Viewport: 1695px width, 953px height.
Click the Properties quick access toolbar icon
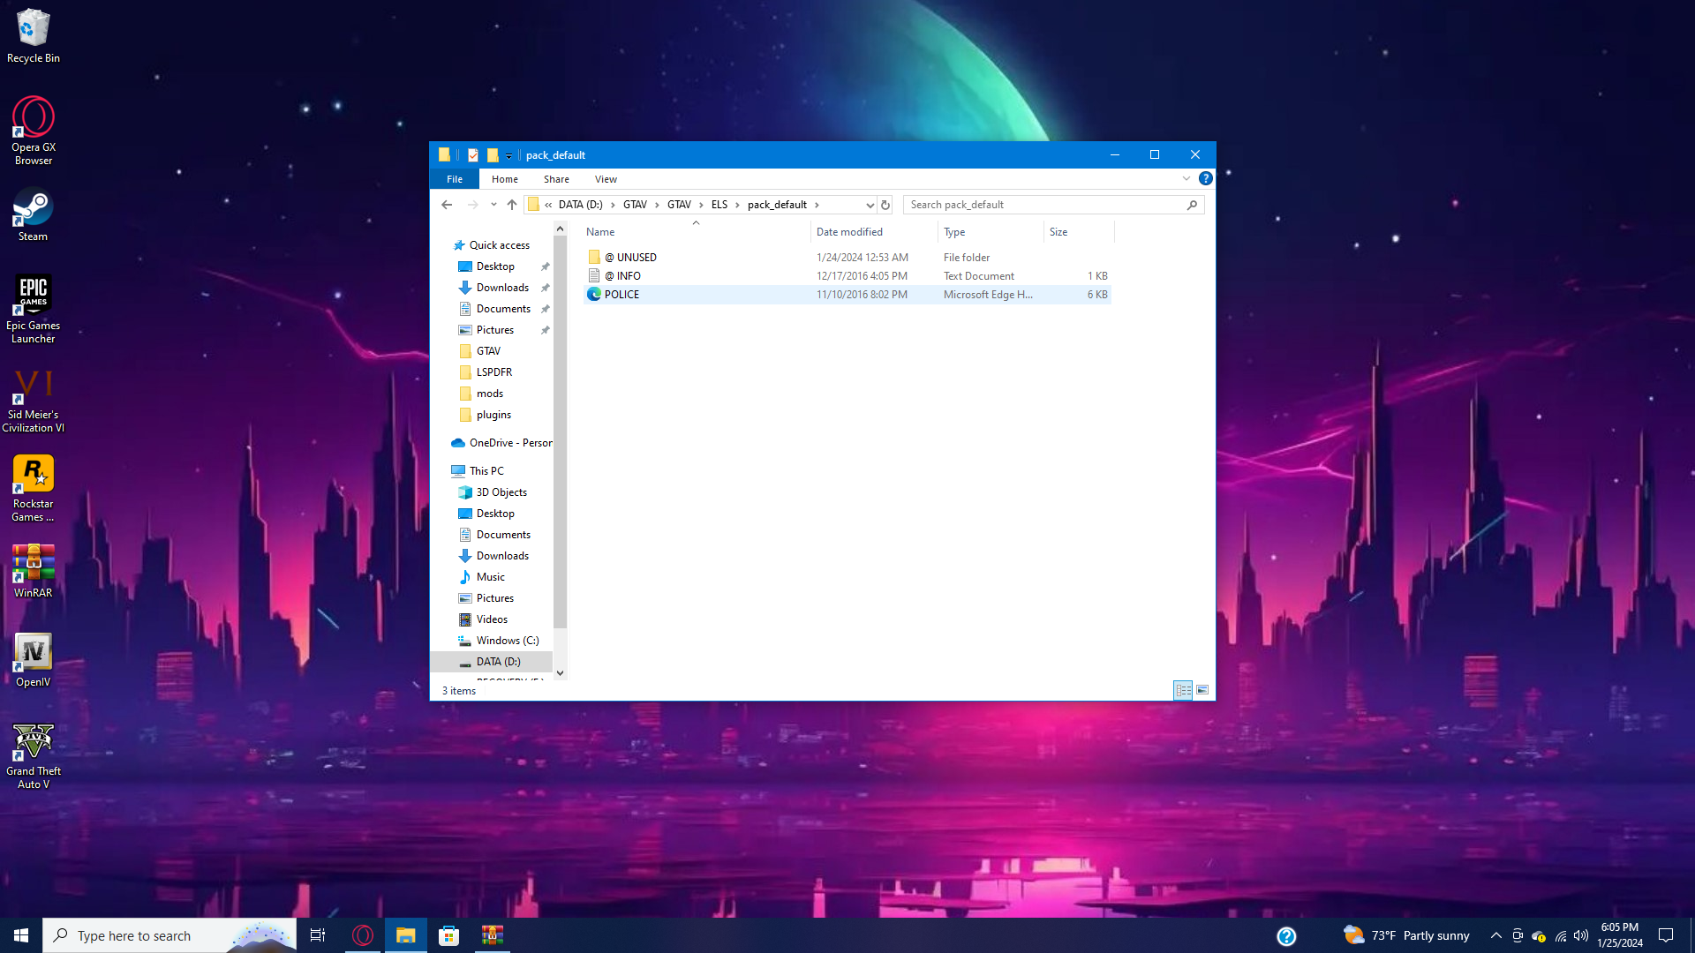point(473,155)
